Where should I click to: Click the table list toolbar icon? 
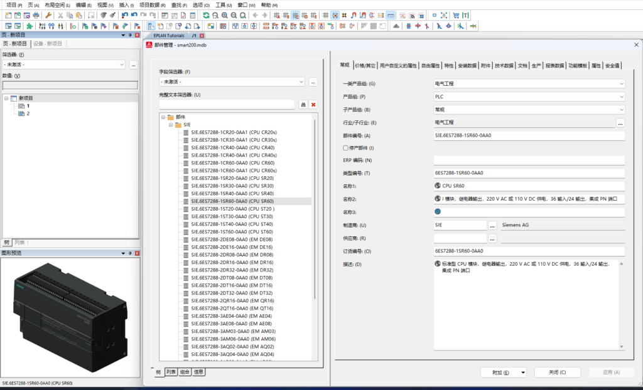tap(193, 16)
